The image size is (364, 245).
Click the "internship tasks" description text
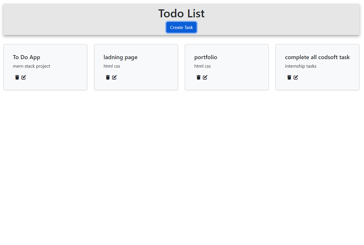coord(301,66)
